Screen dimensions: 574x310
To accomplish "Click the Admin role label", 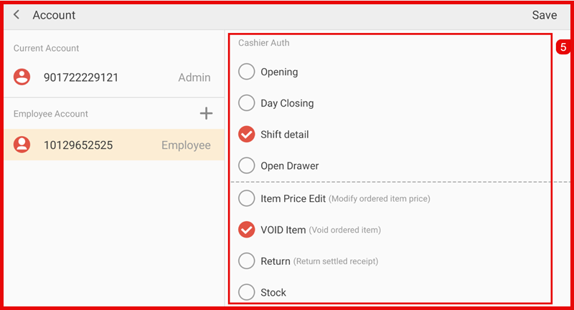I will click(x=194, y=77).
